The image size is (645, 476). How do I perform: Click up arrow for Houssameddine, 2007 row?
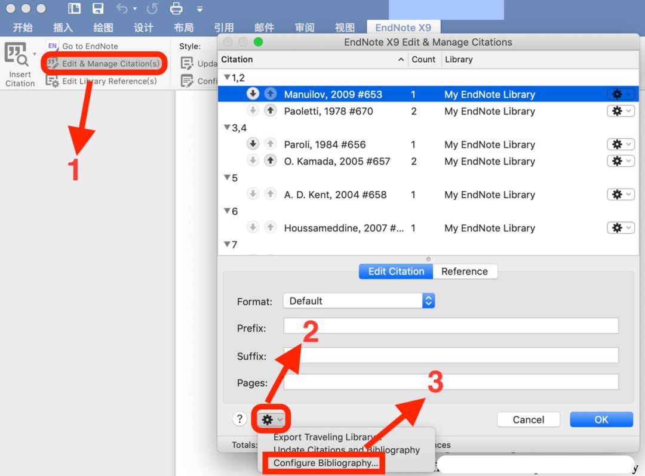(x=271, y=227)
